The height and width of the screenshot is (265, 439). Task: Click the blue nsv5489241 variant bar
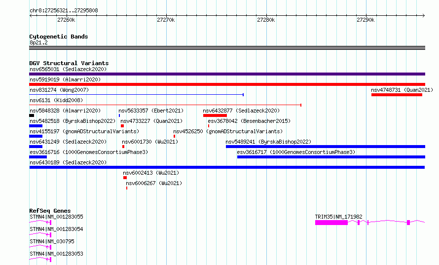click(x=326, y=147)
